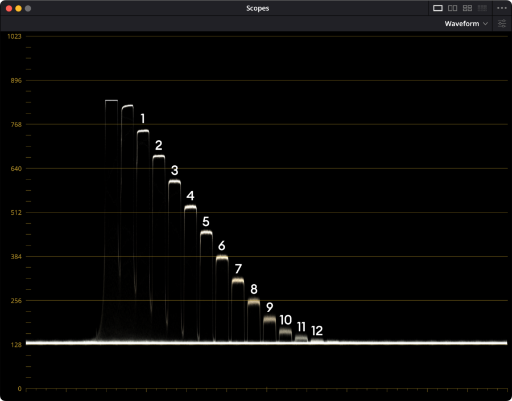Click the step label 1 on waveform

143,118
